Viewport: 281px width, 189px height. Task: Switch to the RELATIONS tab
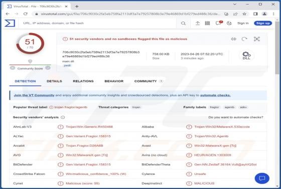[x=83, y=81]
